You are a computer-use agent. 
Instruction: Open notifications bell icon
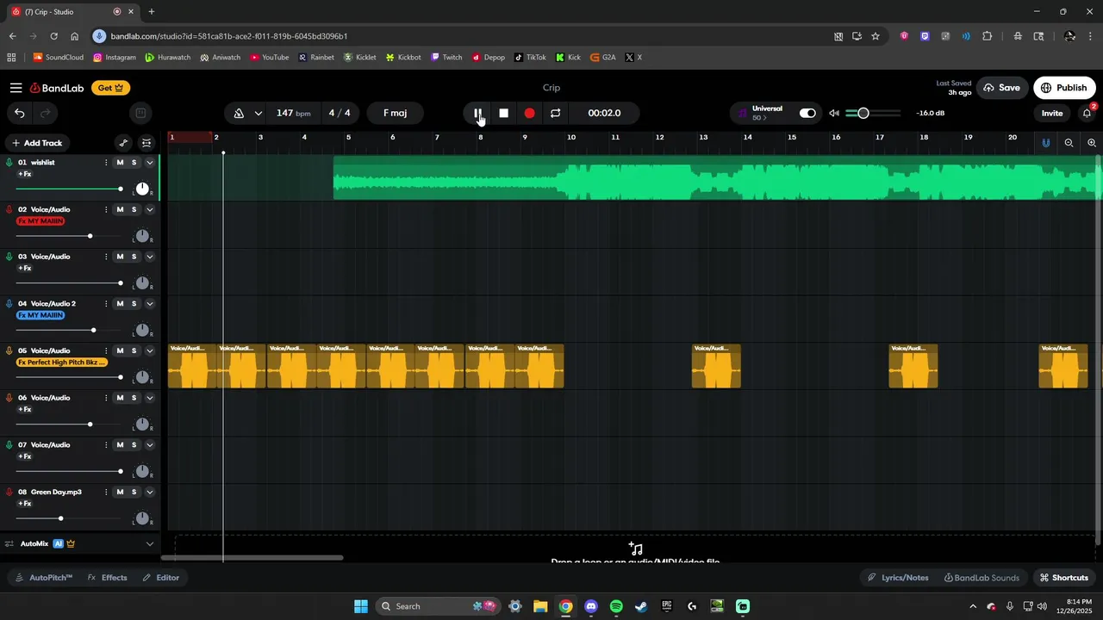(x=1087, y=113)
